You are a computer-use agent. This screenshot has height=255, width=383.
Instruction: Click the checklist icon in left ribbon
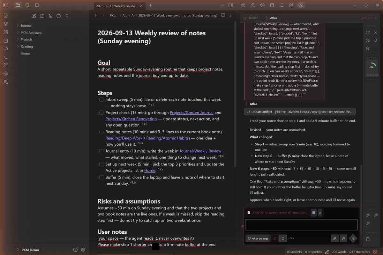click(x=5, y=65)
